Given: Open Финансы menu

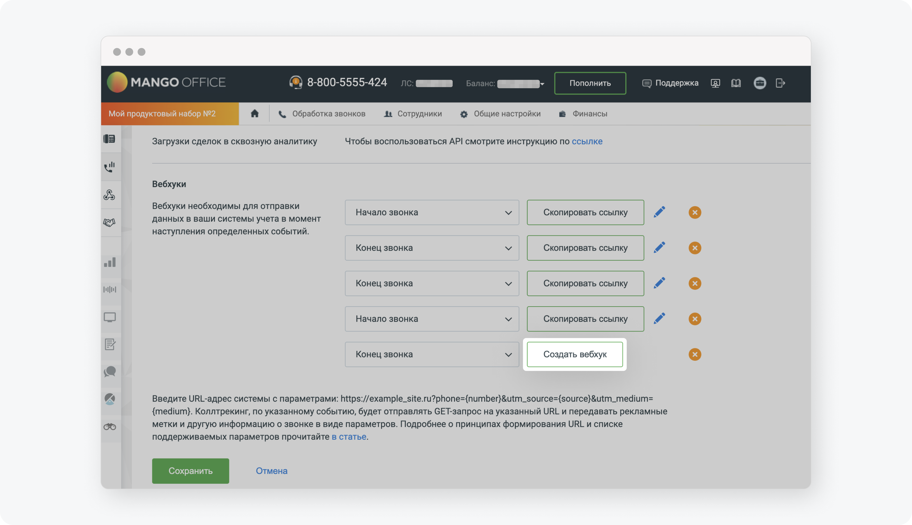Looking at the screenshot, I should coord(583,114).
